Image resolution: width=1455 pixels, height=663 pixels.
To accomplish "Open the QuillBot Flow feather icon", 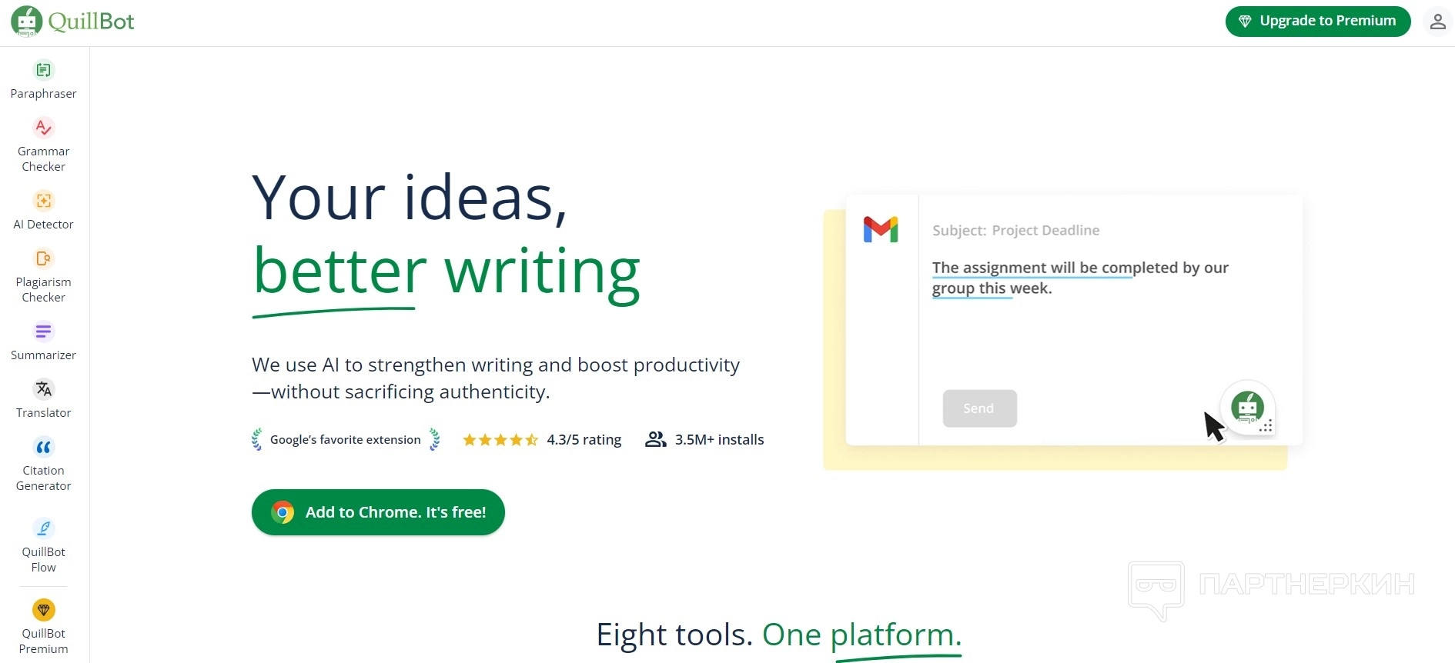I will pyautogui.click(x=44, y=528).
